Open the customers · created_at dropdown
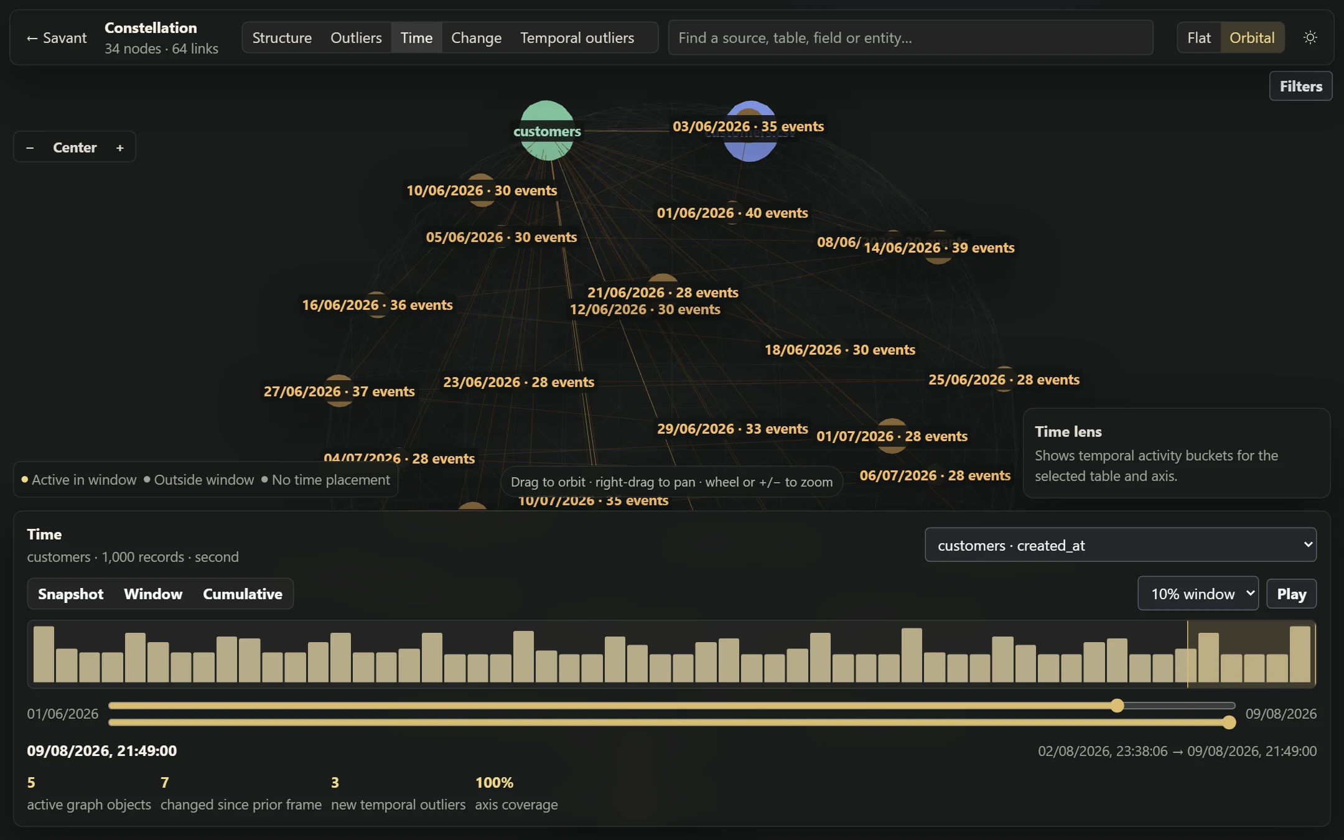The image size is (1344, 840). (1120, 545)
